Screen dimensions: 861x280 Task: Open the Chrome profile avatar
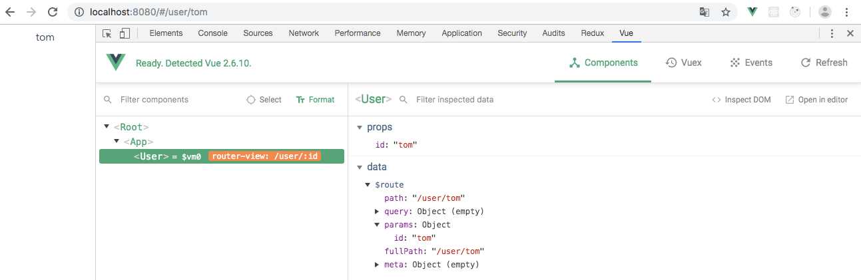[x=825, y=12]
